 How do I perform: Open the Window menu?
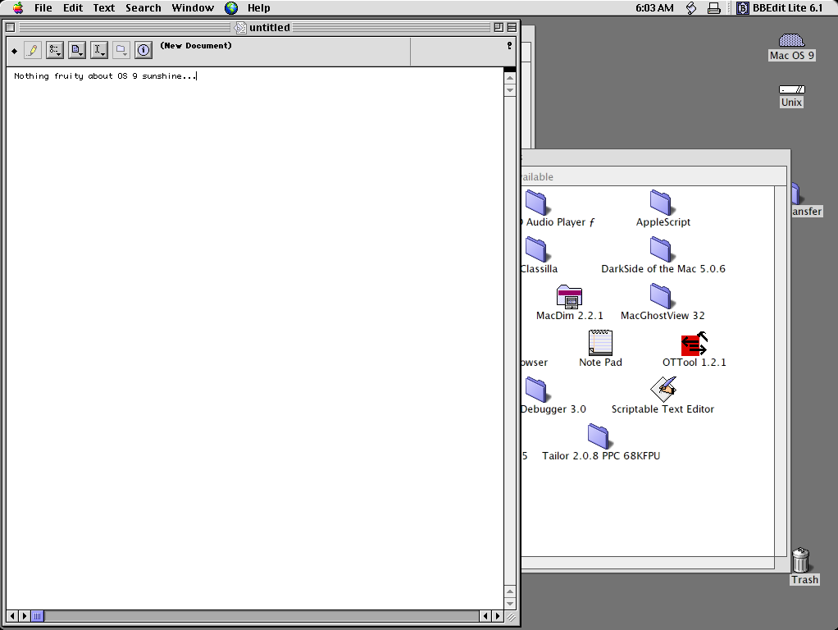(x=193, y=8)
